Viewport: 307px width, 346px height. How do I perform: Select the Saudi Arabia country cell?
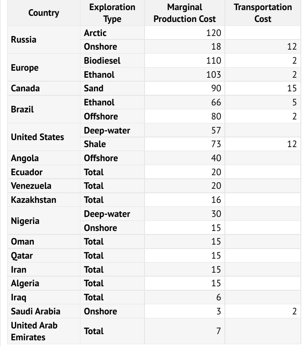pyautogui.click(x=36, y=311)
